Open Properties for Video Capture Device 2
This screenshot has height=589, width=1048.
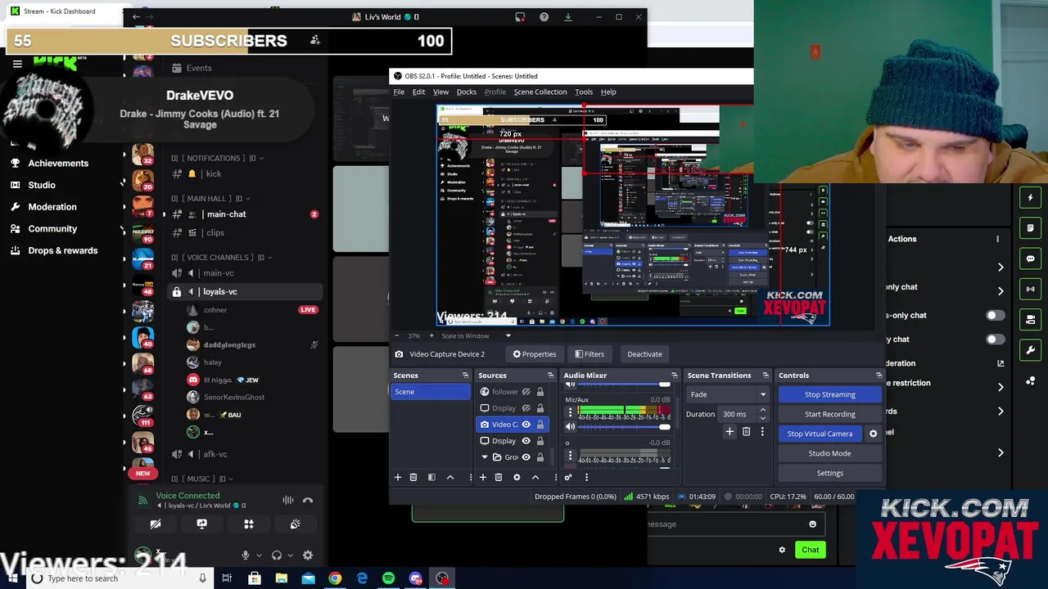click(x=535, y=354)
